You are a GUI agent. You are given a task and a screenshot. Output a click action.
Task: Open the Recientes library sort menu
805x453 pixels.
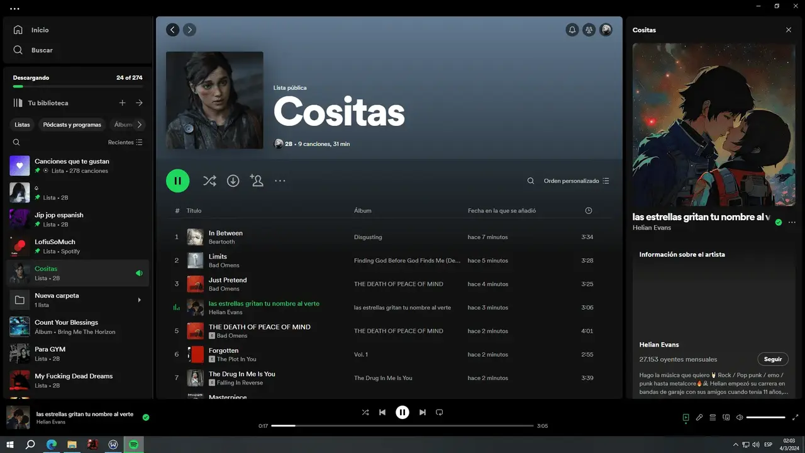[125, 142]
